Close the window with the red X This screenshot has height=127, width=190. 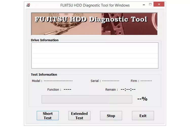159,4
